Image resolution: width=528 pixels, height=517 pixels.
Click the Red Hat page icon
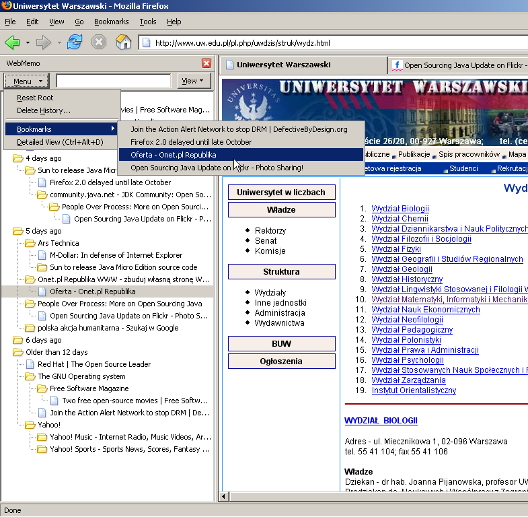tap(30, 364)
